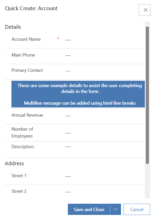Click the vertical form scrollbar thumb
Image resolution: width=156 pixels, height=220 pixels.
point(147,94)
